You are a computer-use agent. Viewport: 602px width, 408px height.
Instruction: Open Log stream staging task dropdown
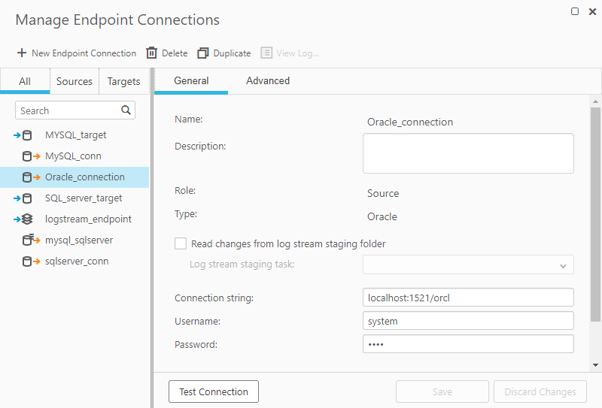563,265
